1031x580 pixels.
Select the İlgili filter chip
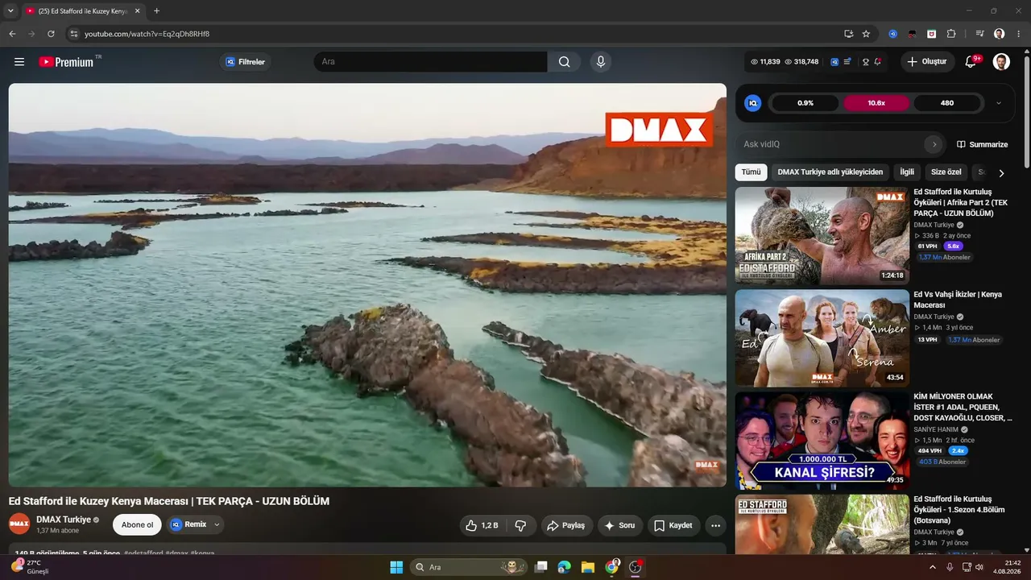(x=907, y=172)
